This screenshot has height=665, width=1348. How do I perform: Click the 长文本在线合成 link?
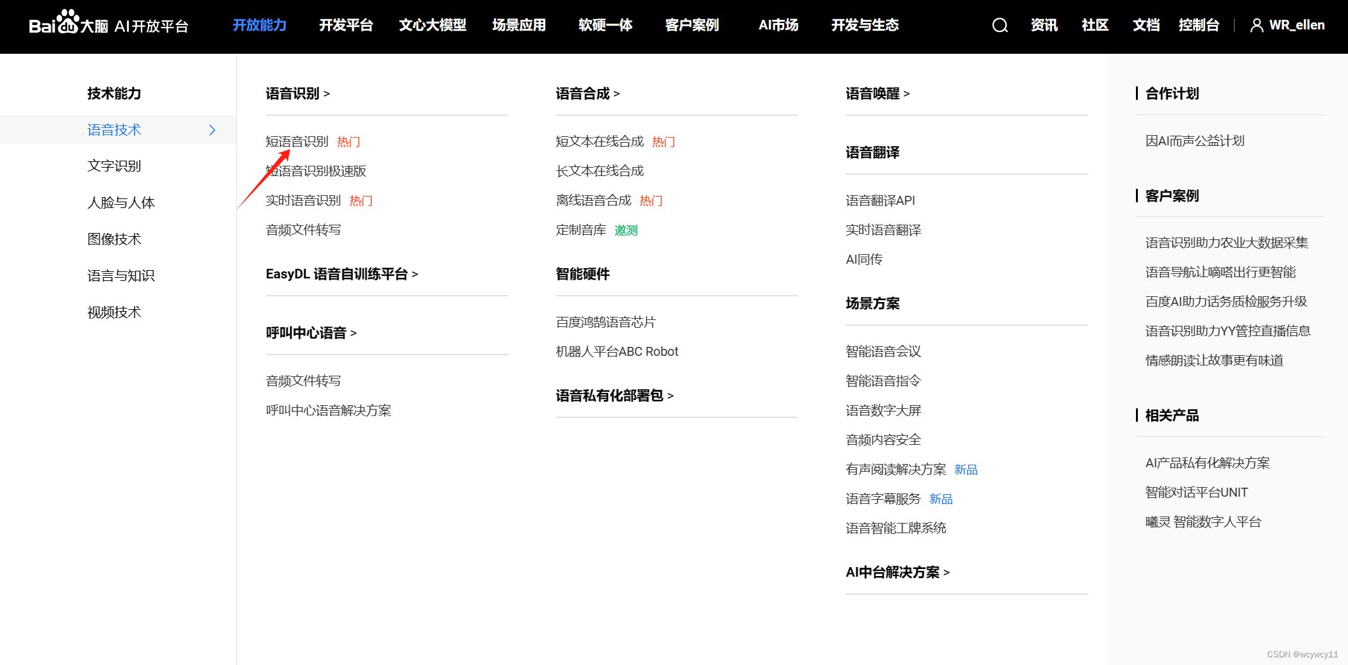point(600,171)
